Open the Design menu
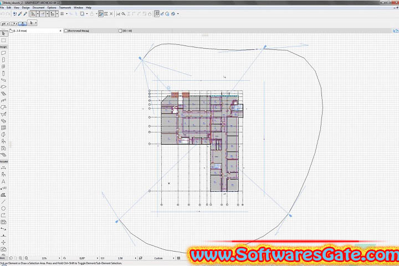Screen dimensions: 399x266 click(x=25, y=8)
